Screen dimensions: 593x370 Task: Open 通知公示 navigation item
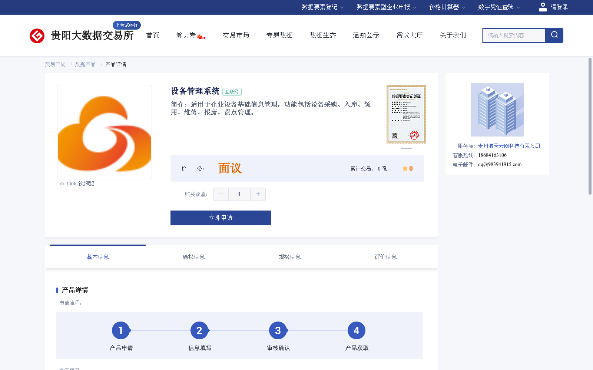[x=366, y=35]
